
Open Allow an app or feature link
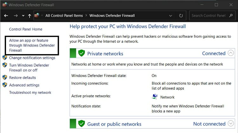[x=32, y=45]
